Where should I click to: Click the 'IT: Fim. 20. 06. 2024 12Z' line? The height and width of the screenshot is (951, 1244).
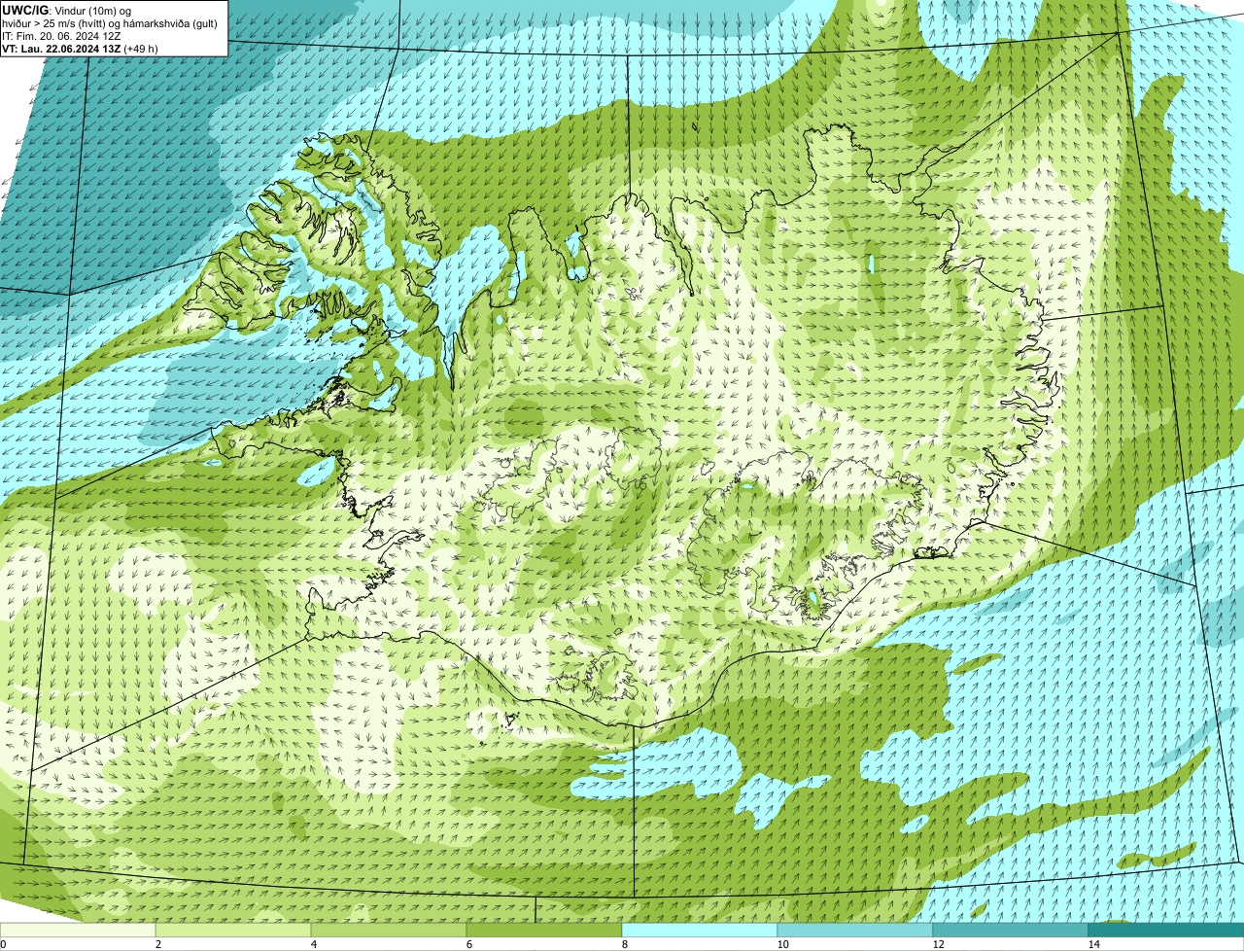point(62,36)
